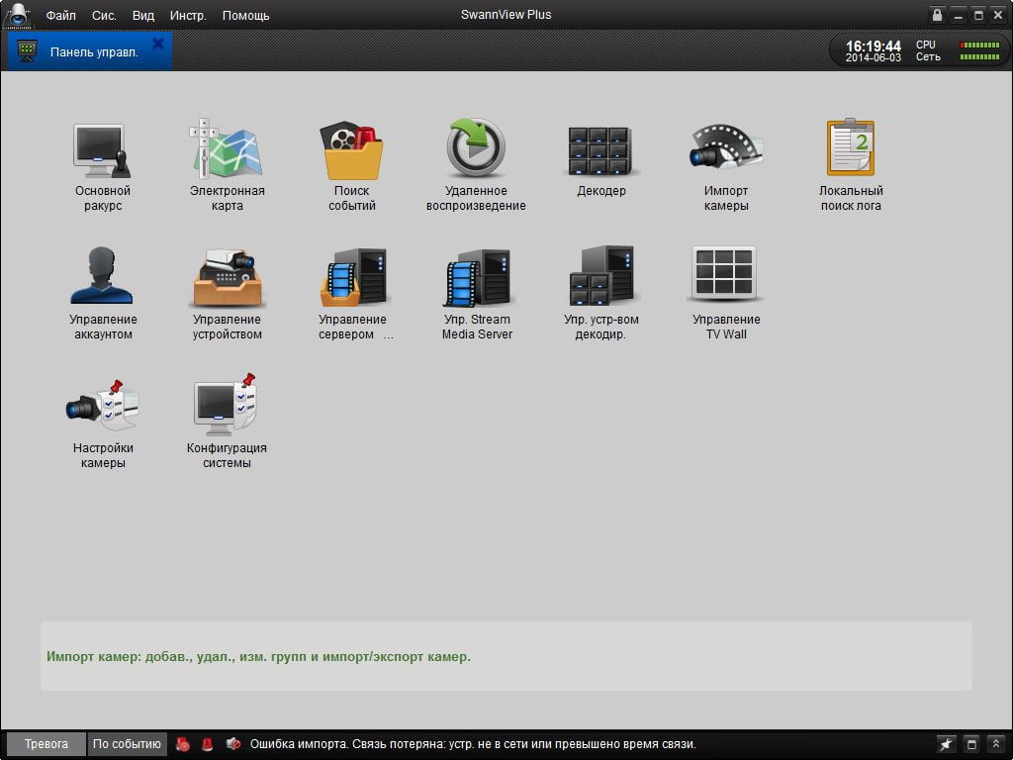The width and height of the screenshot is (1013, 760).
Task: Open the Вид menu
Action: (x=143, y=16)
